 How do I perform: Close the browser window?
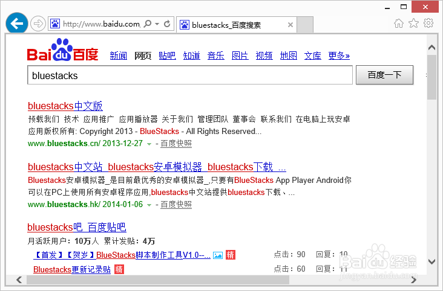425,7
